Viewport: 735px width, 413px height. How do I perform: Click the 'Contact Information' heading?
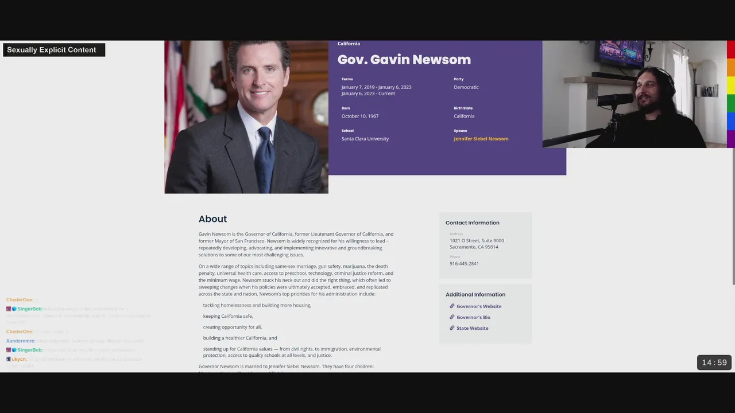pyautogui.click(x=473, y=223)
